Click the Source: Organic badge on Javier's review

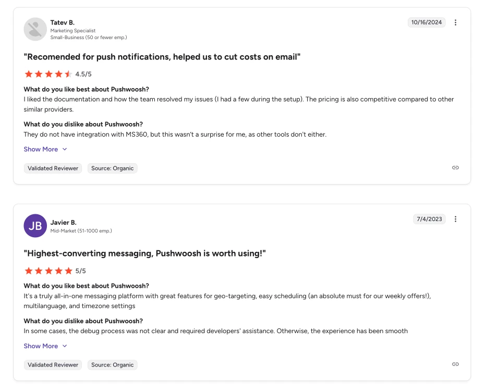click(112, 365)
